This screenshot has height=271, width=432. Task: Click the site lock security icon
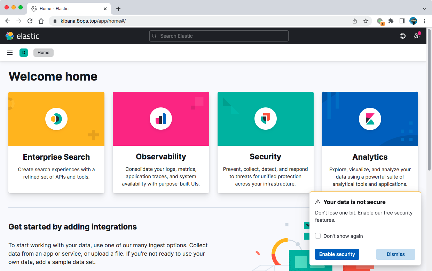point(55,21)
